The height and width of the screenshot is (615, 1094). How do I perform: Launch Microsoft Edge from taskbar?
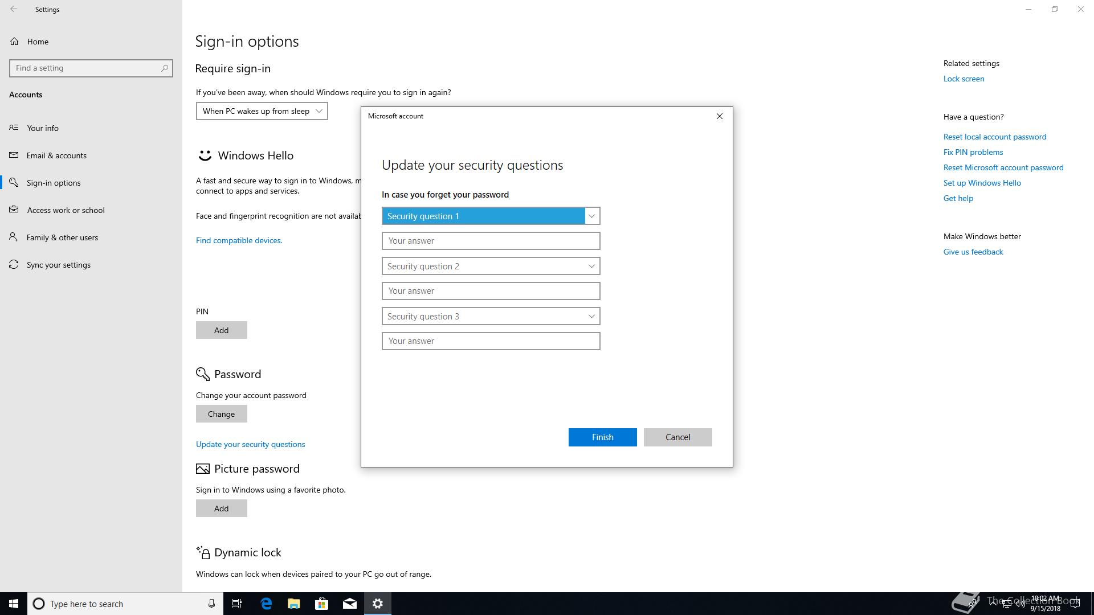pyautogui.click(x=266, y=604)
